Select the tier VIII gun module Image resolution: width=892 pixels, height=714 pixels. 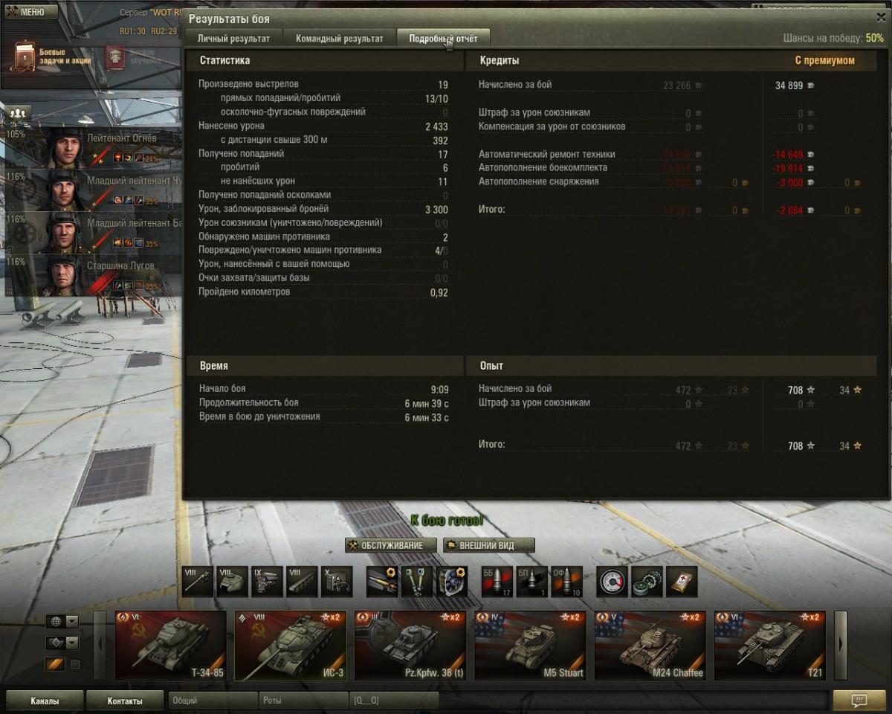(197, 582)
